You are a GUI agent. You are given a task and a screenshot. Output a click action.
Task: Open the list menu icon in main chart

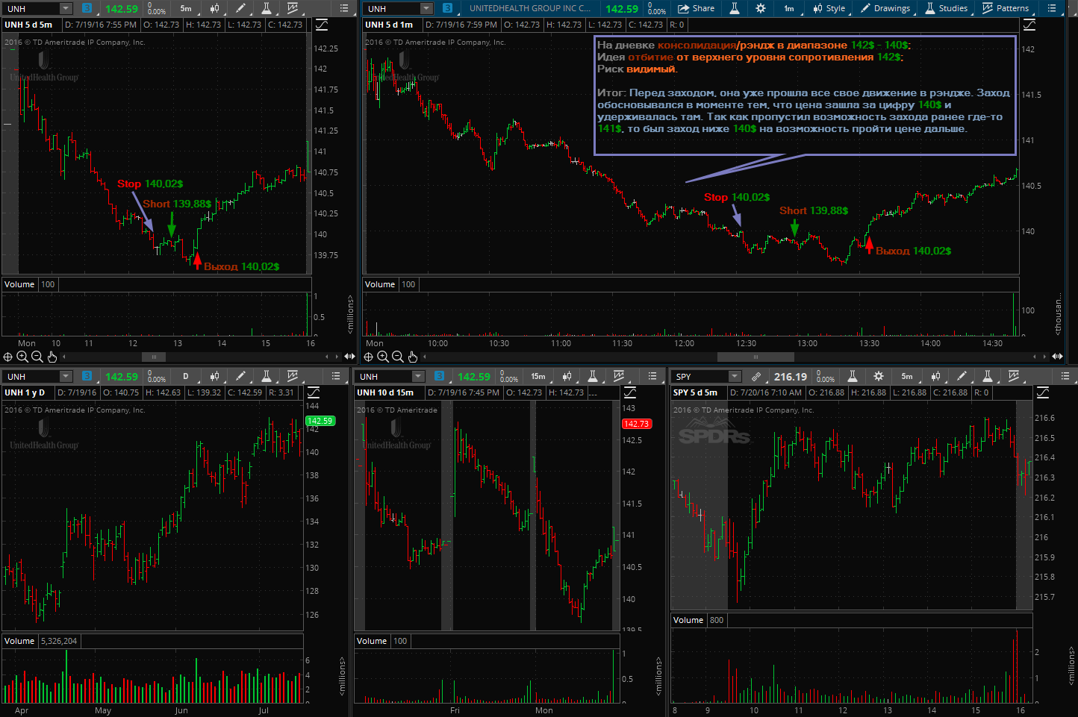tap(1052, 8)
